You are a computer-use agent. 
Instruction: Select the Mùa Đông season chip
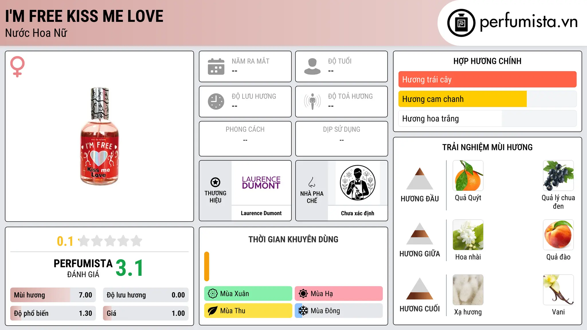[x=339, y=311]
